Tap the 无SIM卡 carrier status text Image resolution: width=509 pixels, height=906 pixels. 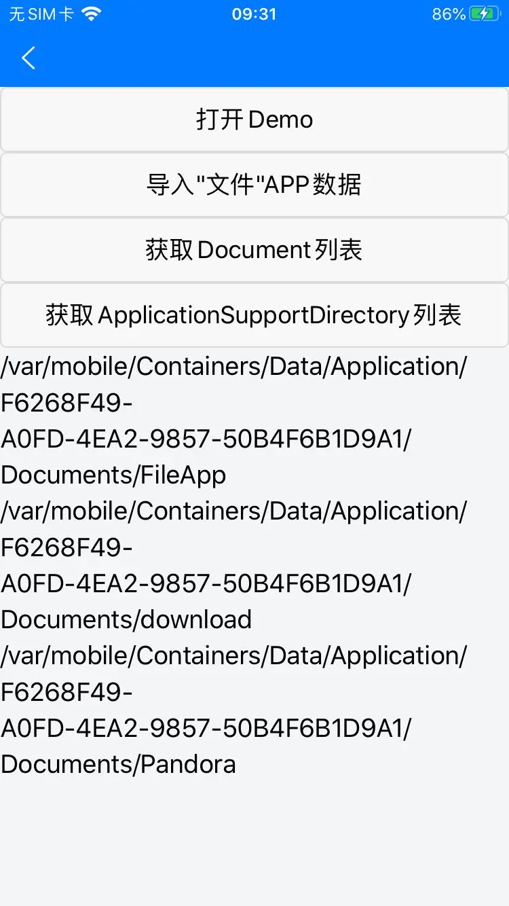pos(41,14)
